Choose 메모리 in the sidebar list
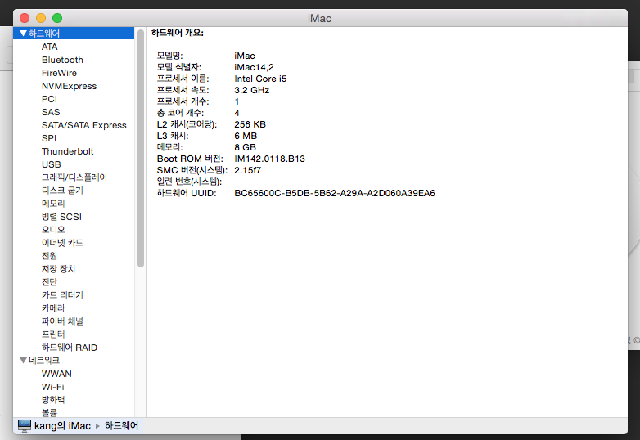Screen dimensions: 640x440 [53, 204]
